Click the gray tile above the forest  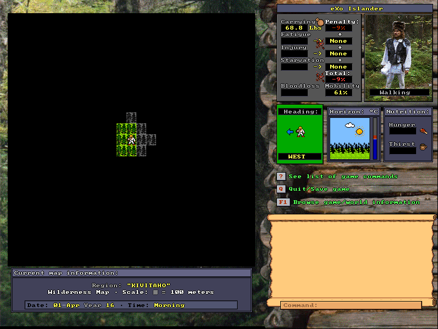pyautogui.click(x=131, y=118)
